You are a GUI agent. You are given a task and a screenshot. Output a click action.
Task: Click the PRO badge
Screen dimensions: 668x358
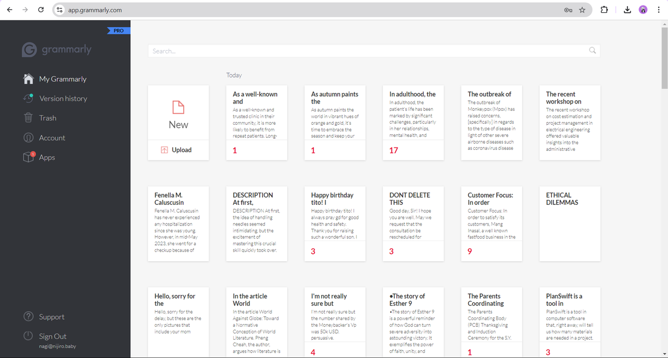point(118,31)
